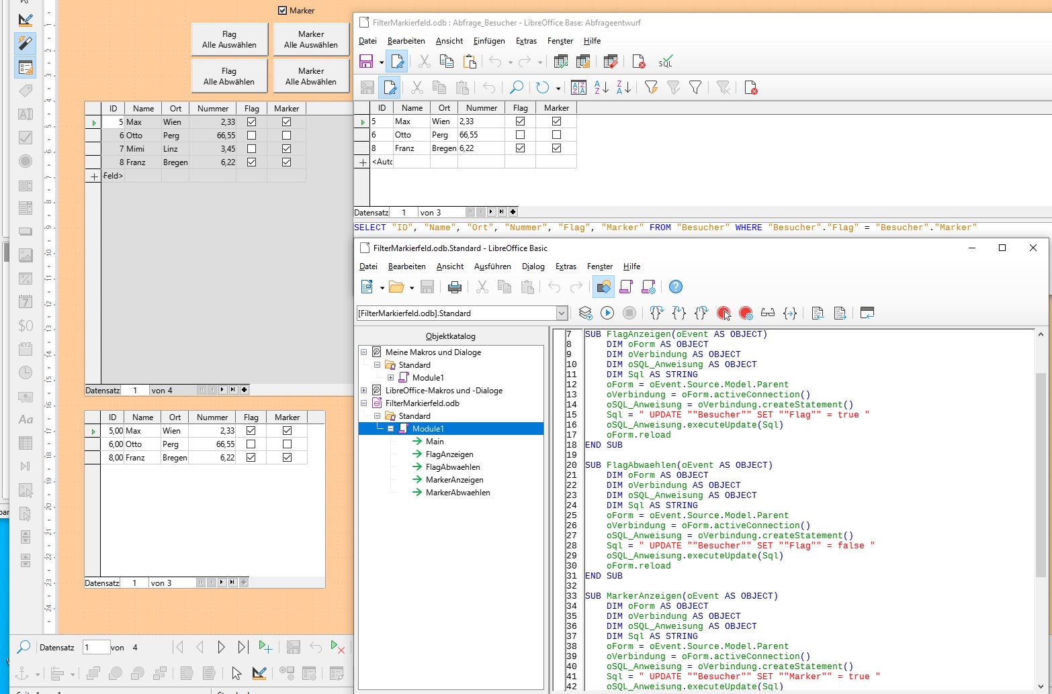Click Delete Record icon in form navigation bar
1052x694 pixels.
[337, 647]
